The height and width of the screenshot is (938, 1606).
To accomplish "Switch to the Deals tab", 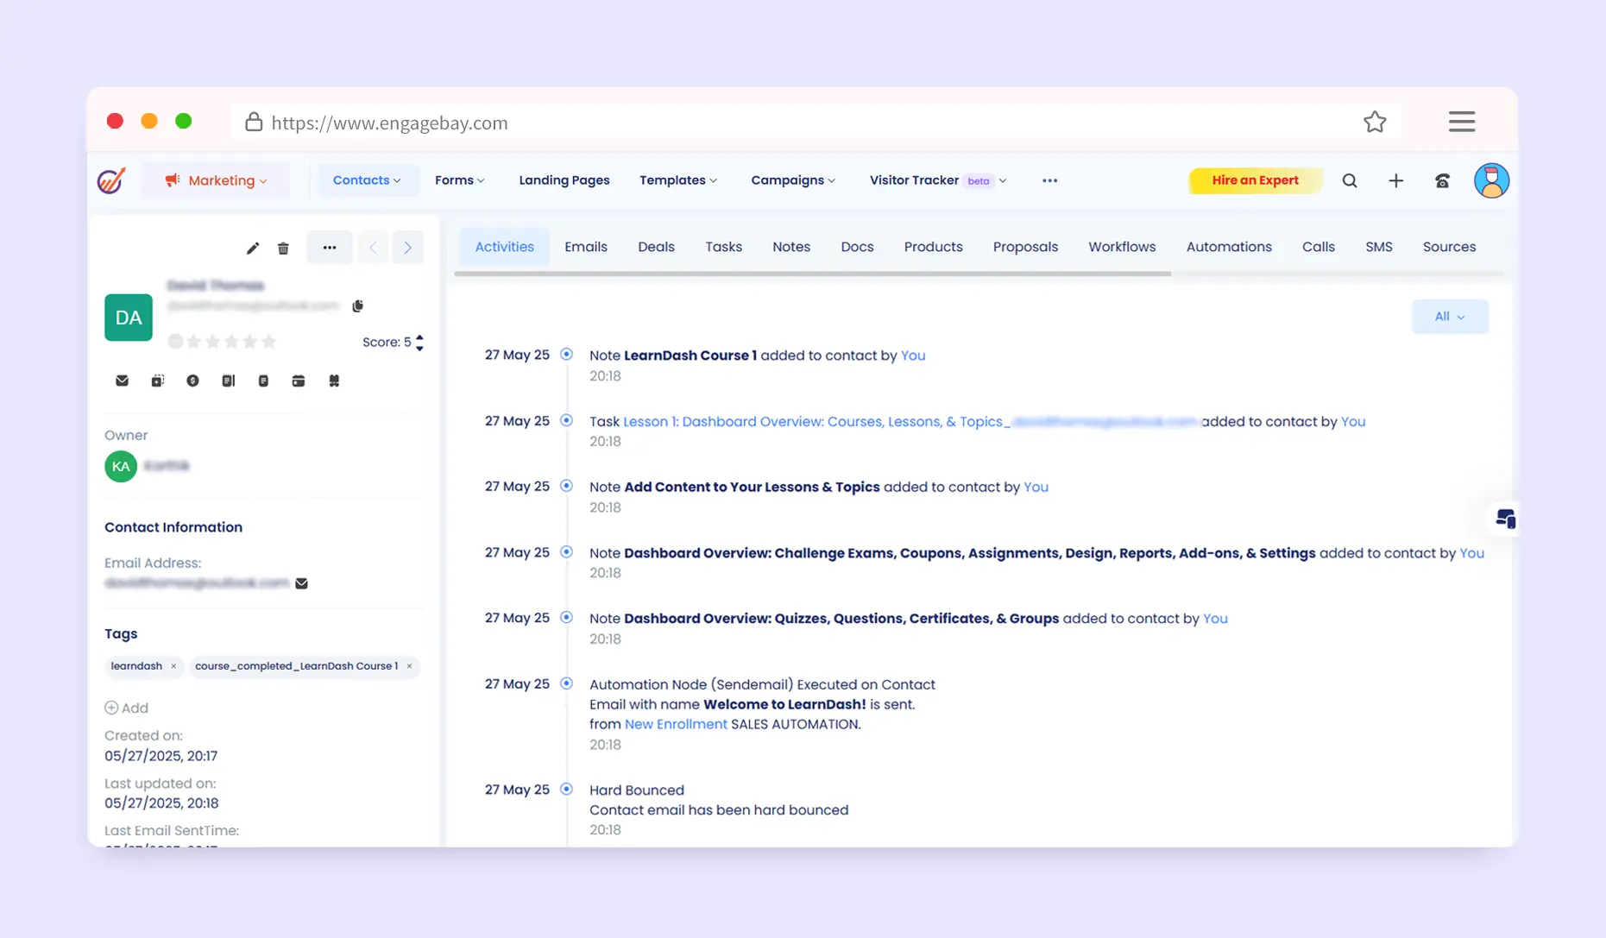I will 656,247.
